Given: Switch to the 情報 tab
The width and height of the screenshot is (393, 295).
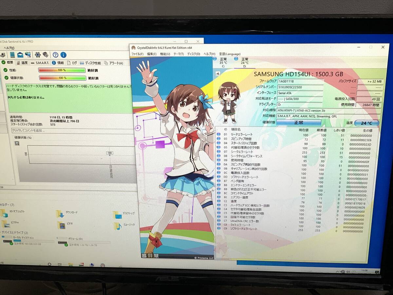Looking at the screenshot, I should [58, 63].
